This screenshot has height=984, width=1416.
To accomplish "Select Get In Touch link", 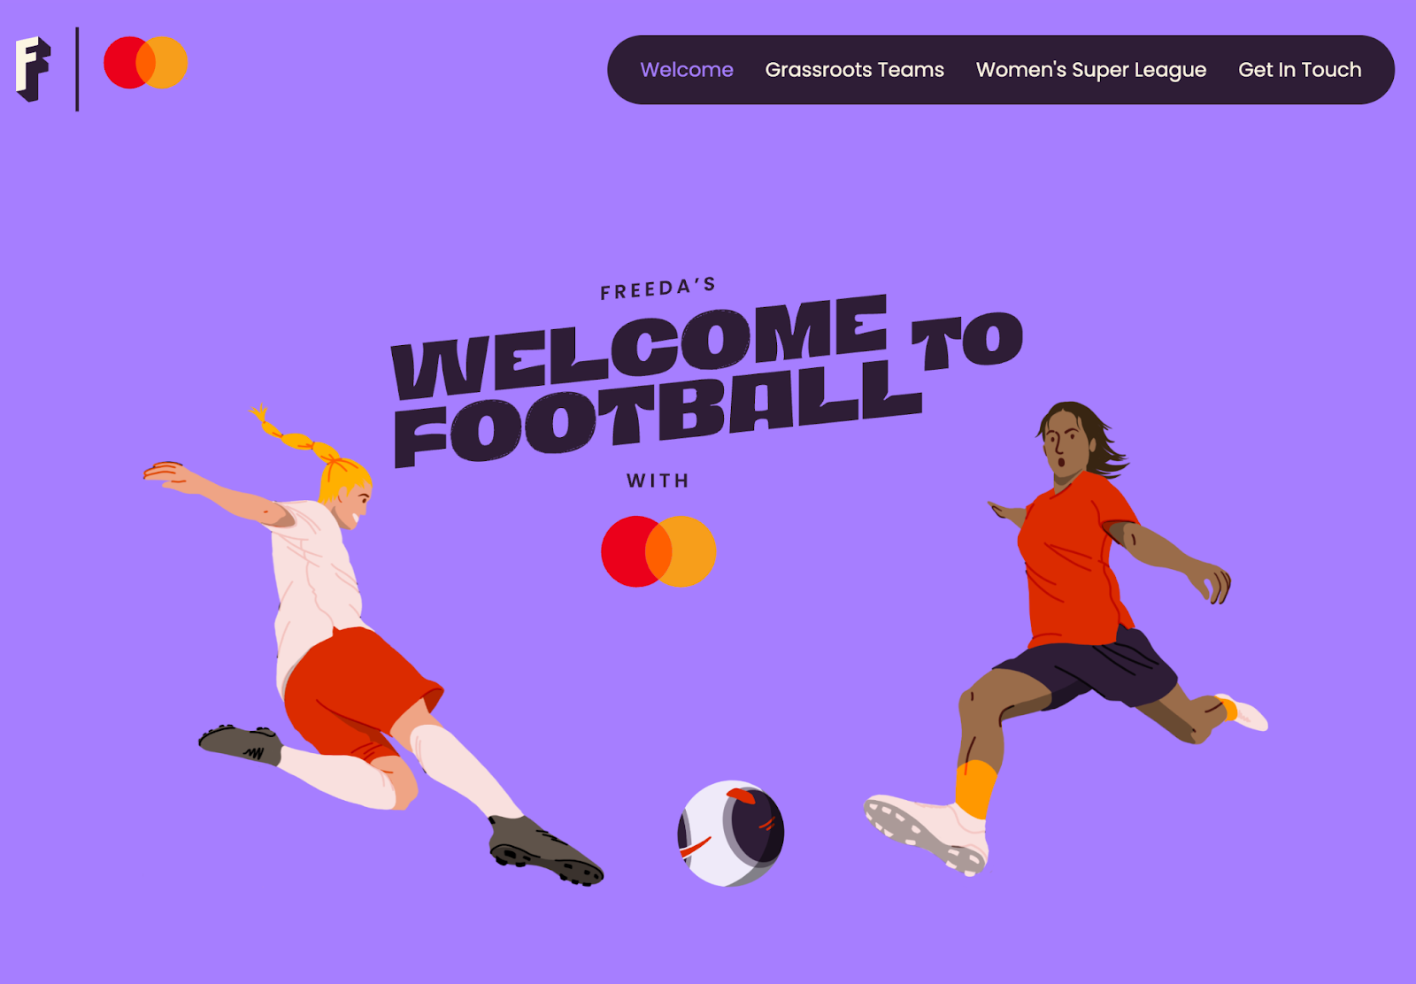I will point(1299,70).
